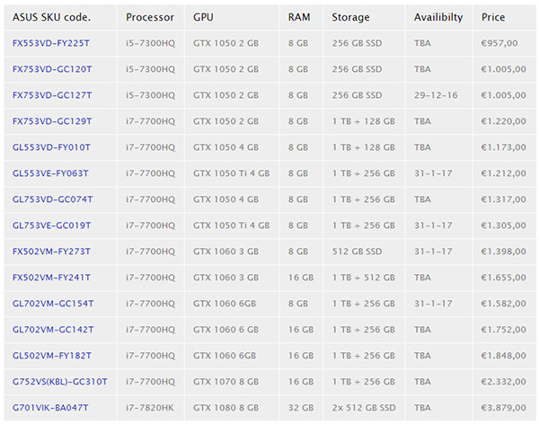Open the GL753VD-GC074T SKU link
This screenshot has width=539, height=424.
(52, 199)
